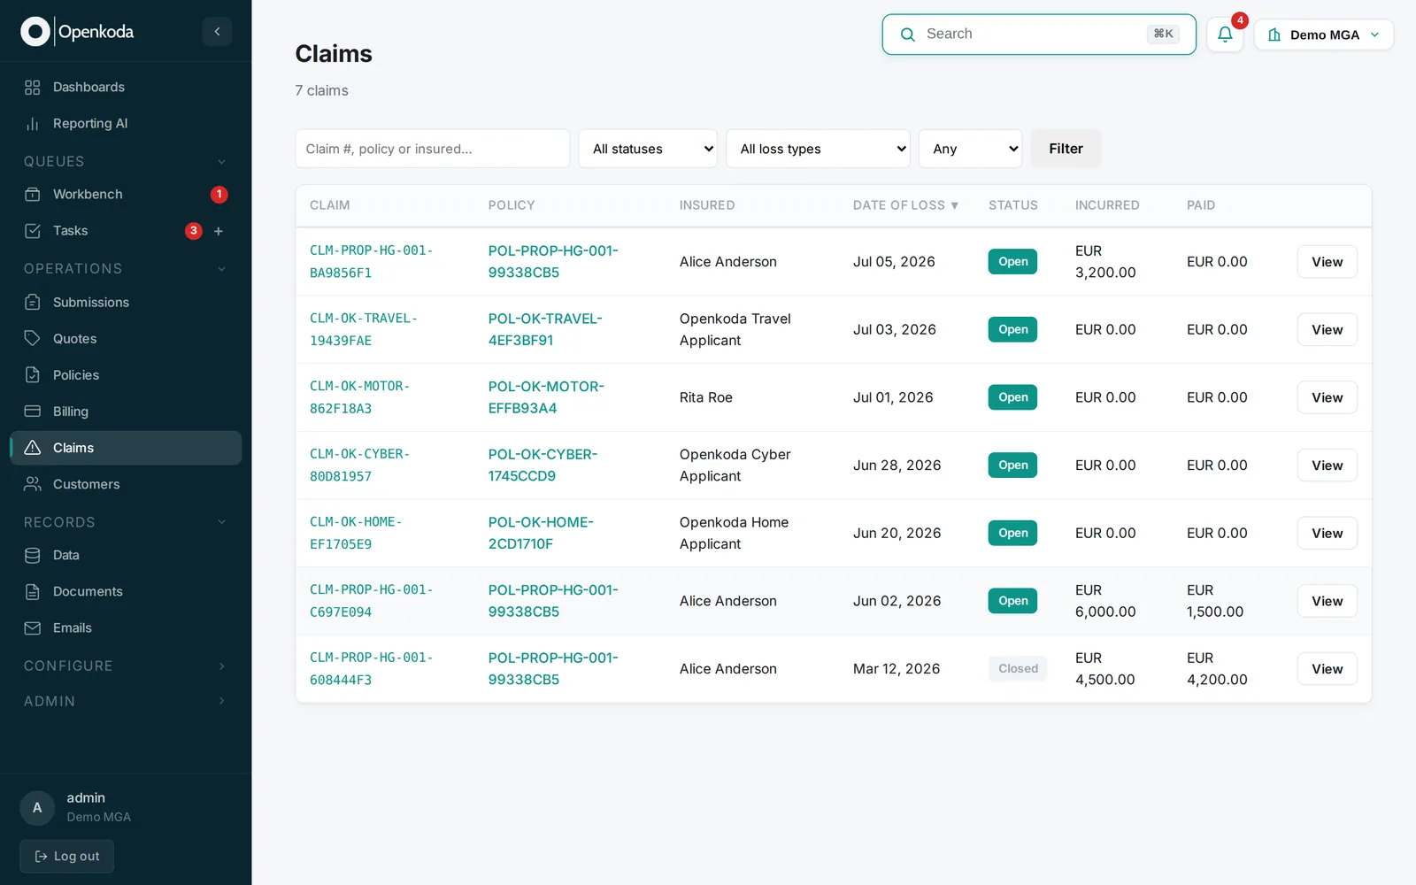Screen dimensions: 1416x885
Task: Go to Documents menu item
Action: (126, 592)
